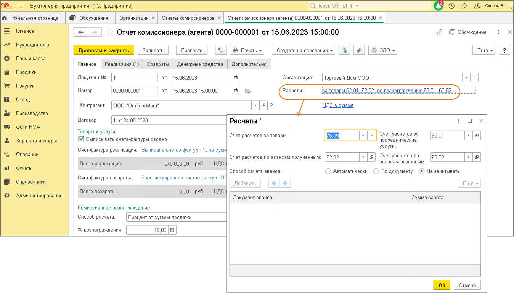Image resolution: width=514 pixels, height=294 pixels.
Task: Open the Расчеты dialog three-dot menu
Action: pyautogui.click(x=458, y=121)
